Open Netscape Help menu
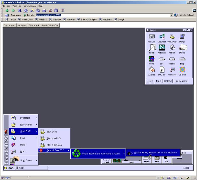This screenshot has height=180, width=197. (40, 6)
